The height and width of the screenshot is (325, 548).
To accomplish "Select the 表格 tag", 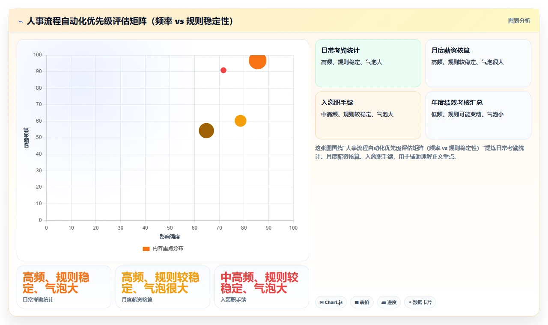I will point(362,302).
